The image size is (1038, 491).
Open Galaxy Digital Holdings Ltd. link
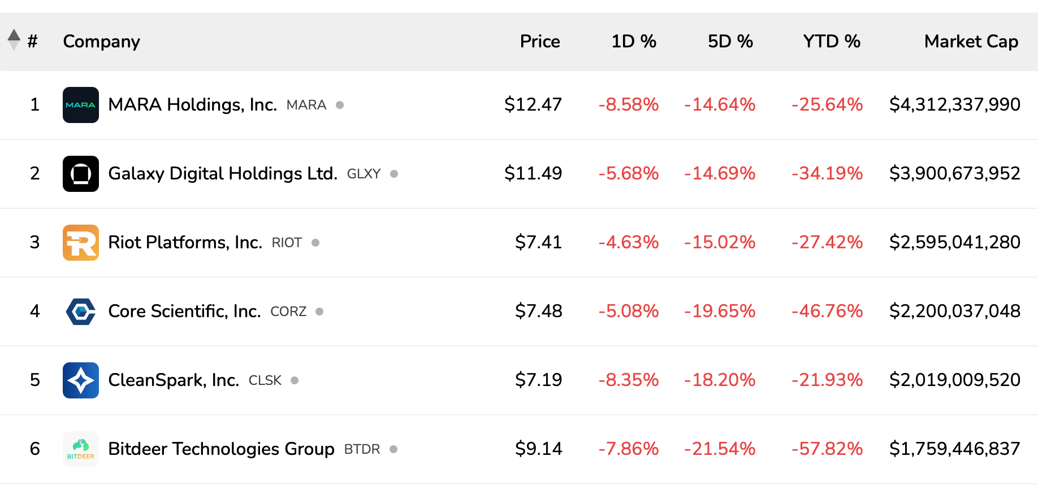pyautogui.click(x=222, y=174)
